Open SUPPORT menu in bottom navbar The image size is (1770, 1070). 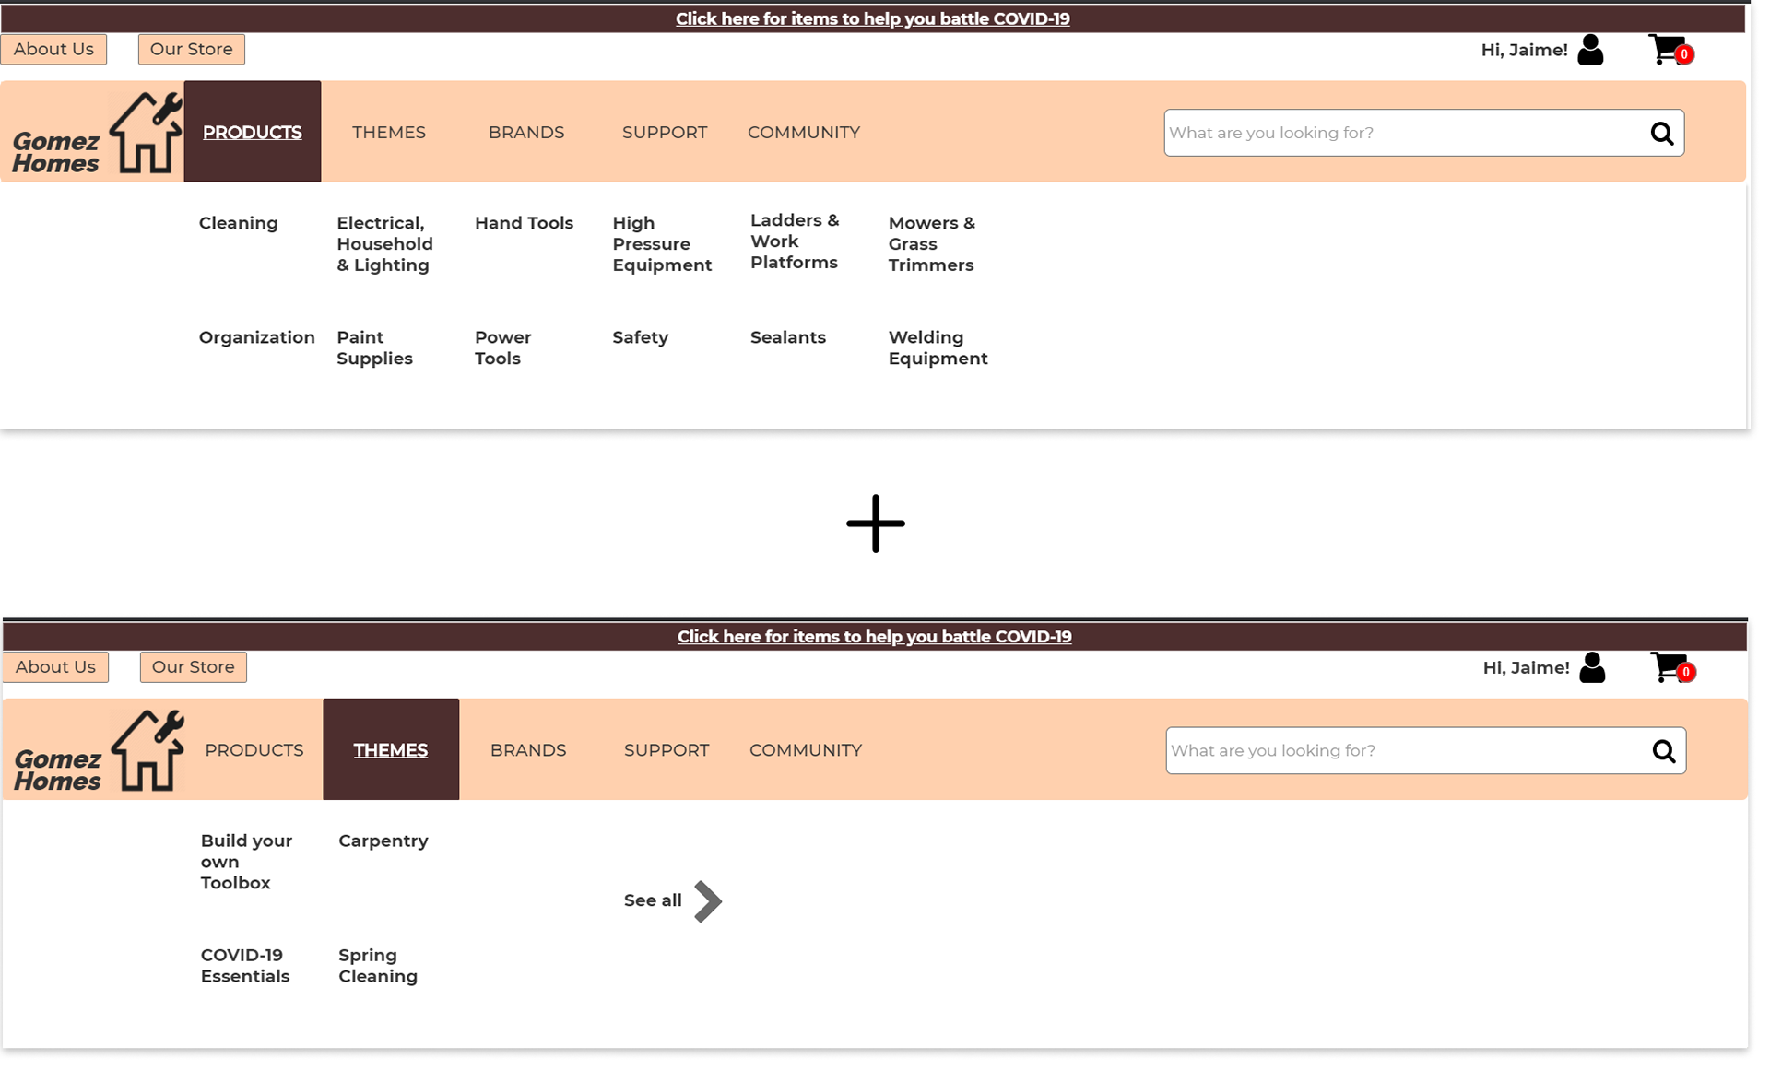(x=667, y=749)
